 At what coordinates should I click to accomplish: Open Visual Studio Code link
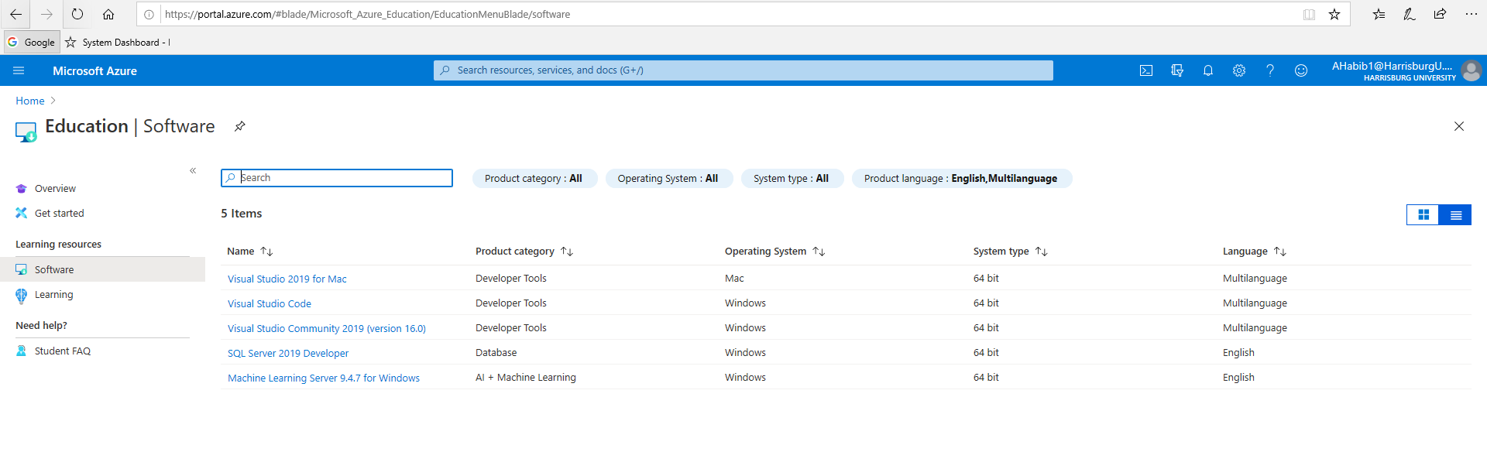[270, 303]
